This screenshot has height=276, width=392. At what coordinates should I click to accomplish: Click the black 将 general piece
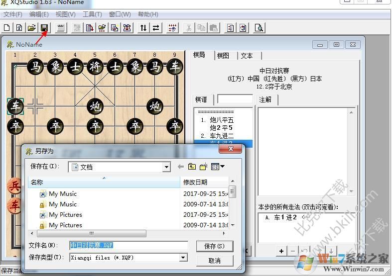coord(95,67)
